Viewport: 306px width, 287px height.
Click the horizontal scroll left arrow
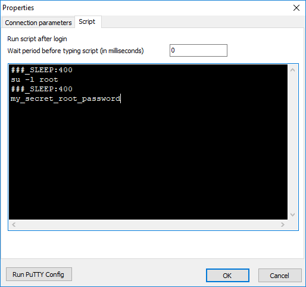[14, 225]
